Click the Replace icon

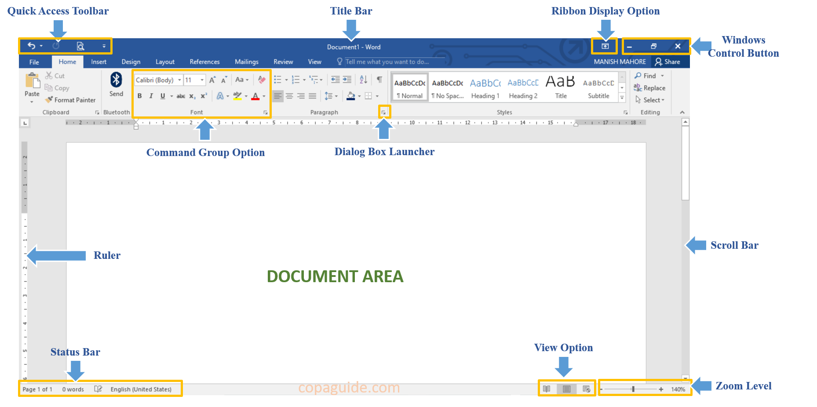tap(650, 87)
